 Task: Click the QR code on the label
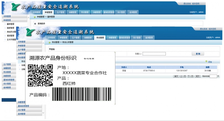(x=40, y=75)
